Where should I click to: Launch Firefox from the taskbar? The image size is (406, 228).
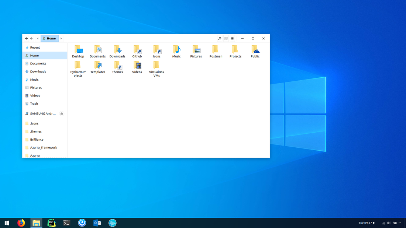pyautogui.click(x=21, y=223)
